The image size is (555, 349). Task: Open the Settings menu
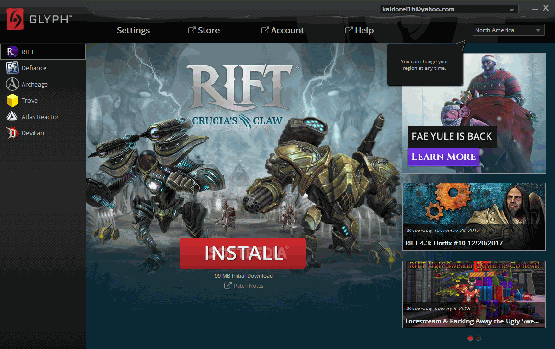[x=134, y=31]
